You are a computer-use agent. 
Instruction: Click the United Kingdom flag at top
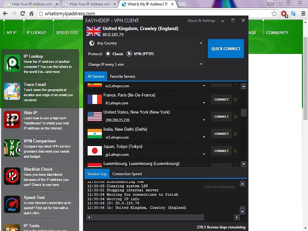[93, 31]
